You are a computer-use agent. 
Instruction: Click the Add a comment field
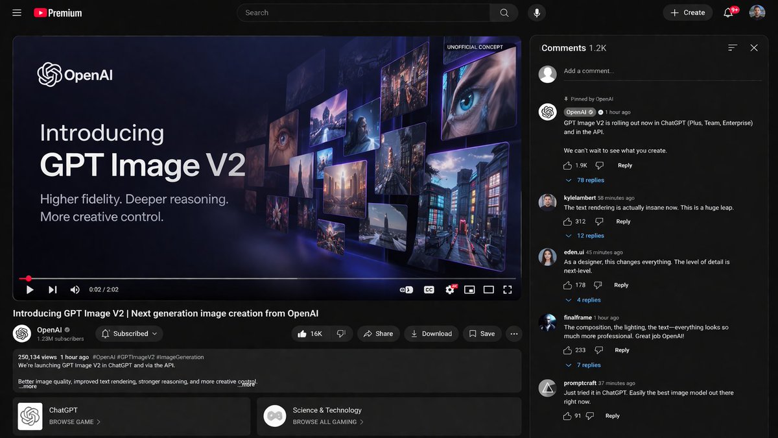[663, 71]
